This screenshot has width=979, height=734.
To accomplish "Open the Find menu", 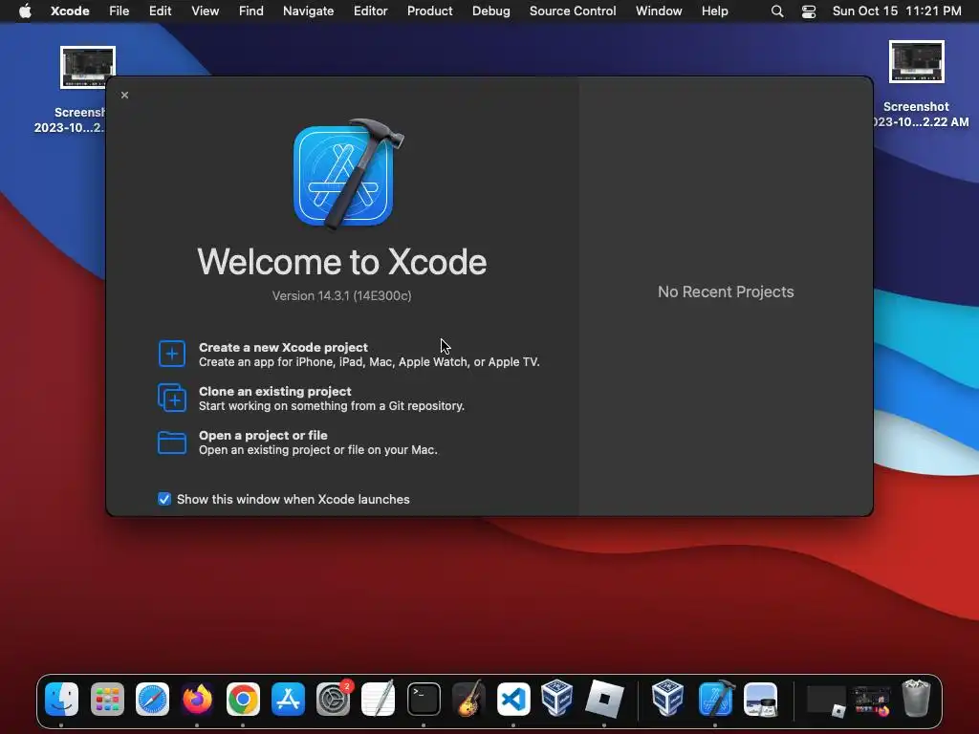I will pyautogui.click(x=251, y=11).
